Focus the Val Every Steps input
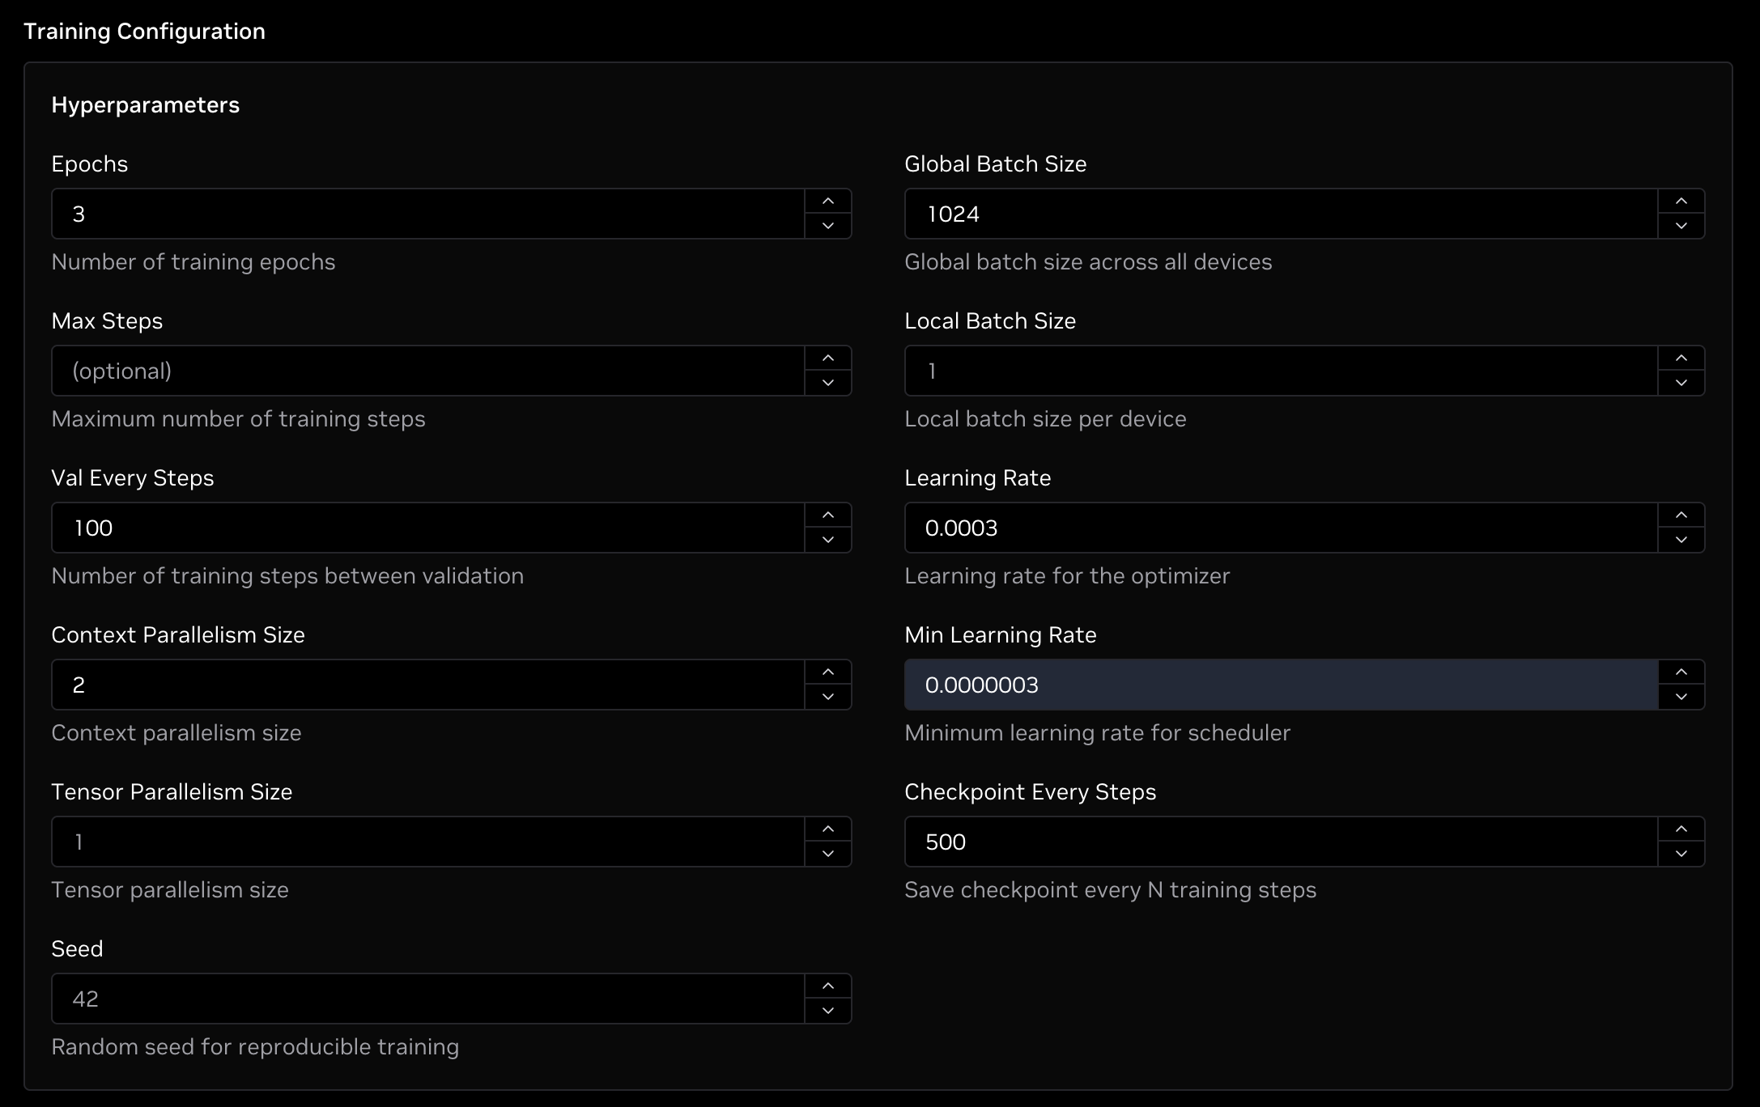Viewport: 1760px width, 1107px height. pyautogui.click(x=427, y=528)
